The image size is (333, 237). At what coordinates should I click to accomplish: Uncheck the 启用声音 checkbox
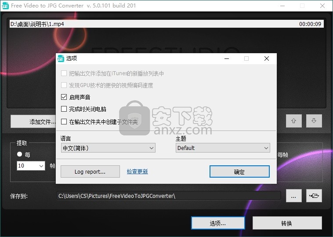point(64,97)
